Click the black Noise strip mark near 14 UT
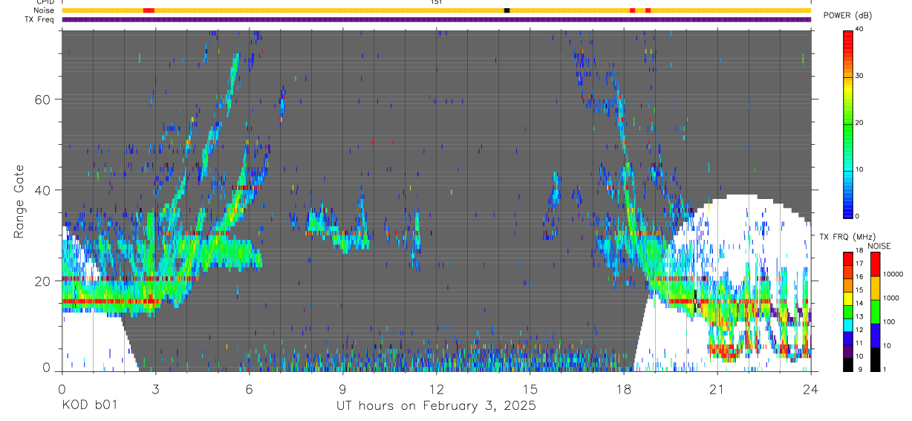Image resolution: width=912 pixels, height=421 pixels. click(x=507, y=10)
